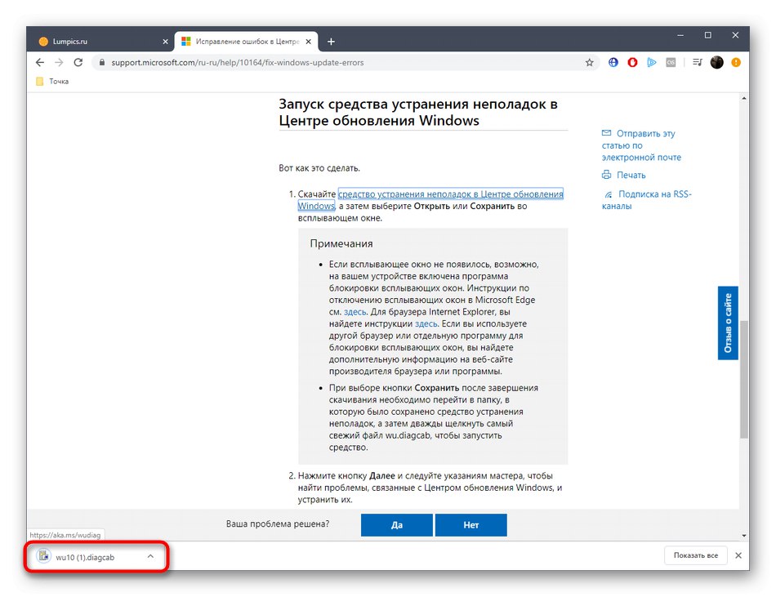Open the средство устранения неполадок download link

450,194
